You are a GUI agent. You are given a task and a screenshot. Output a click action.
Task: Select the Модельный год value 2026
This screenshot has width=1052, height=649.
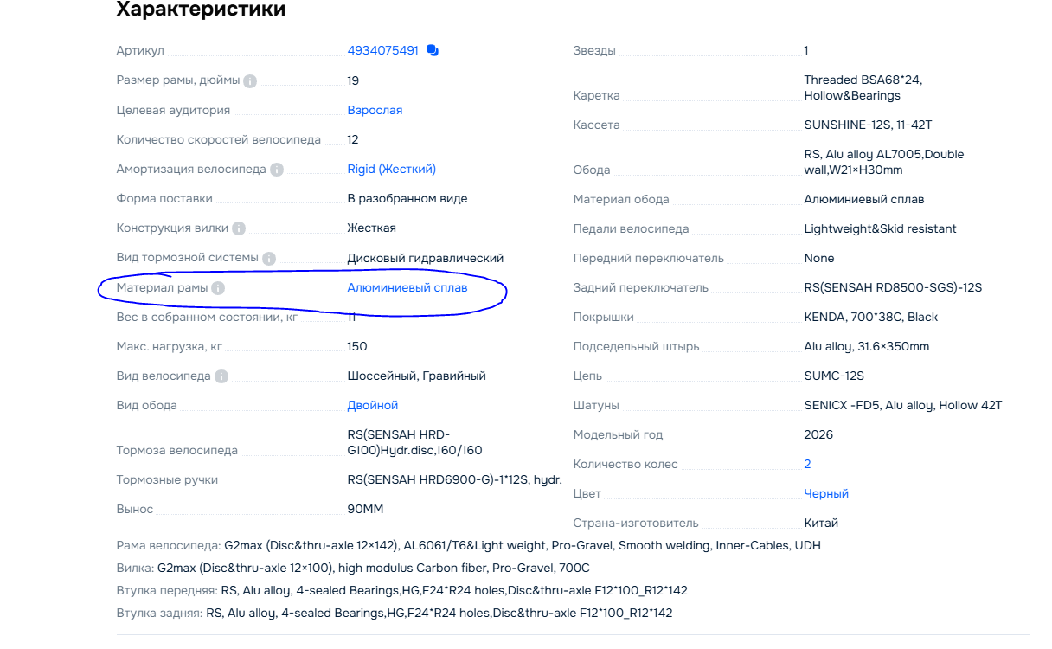pyautogui.click(x=818, y=434)
